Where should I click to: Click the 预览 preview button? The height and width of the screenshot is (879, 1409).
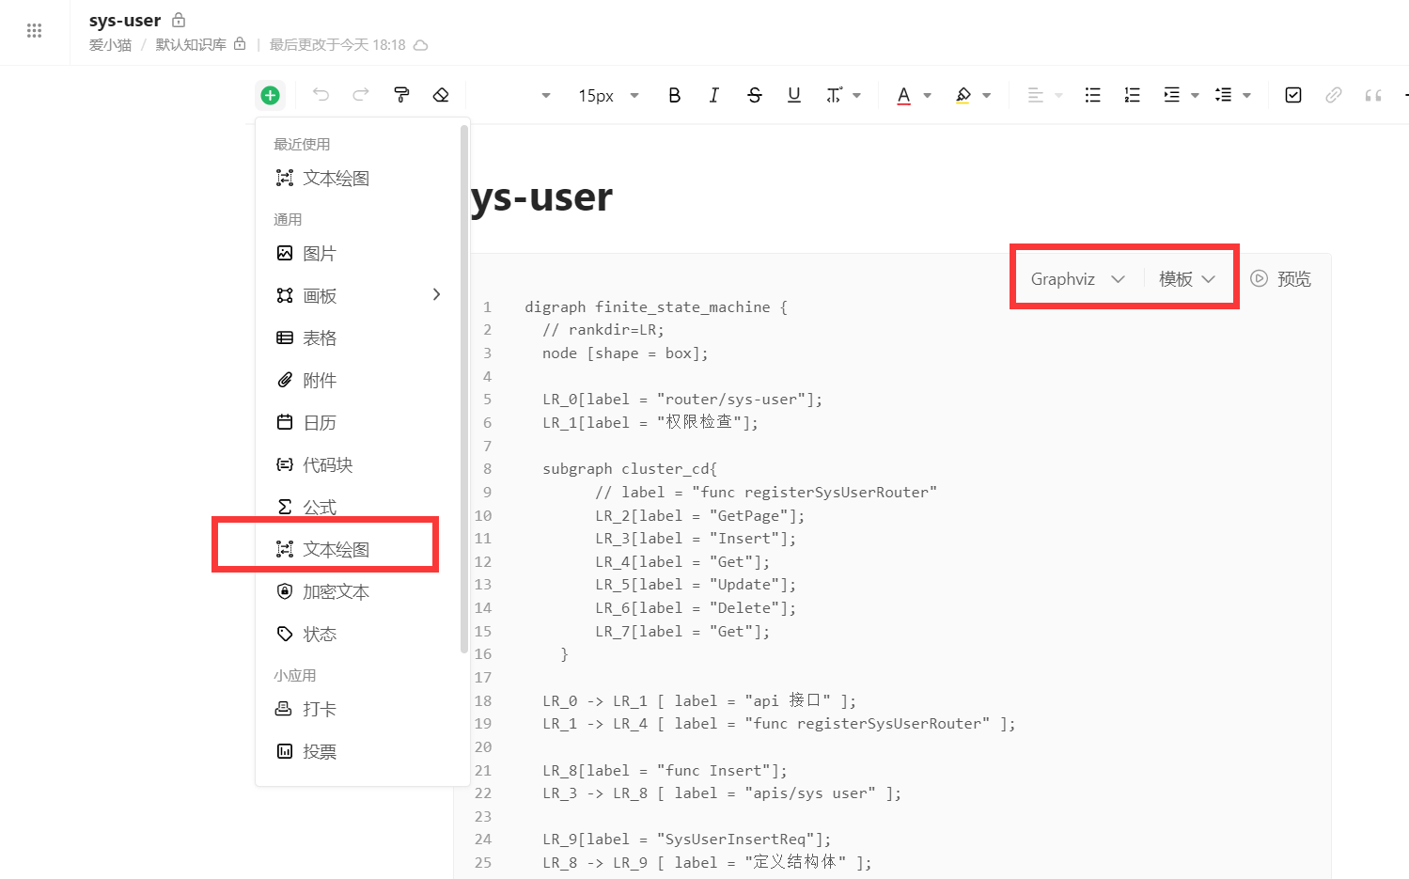click(1280, 278)
